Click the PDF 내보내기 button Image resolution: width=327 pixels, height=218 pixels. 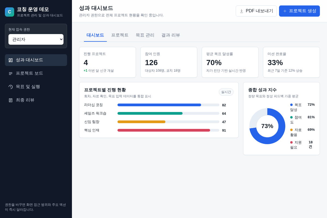[x=256, y=11]
